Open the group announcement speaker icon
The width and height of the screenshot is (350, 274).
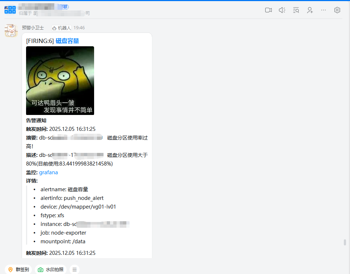[282, 10]
